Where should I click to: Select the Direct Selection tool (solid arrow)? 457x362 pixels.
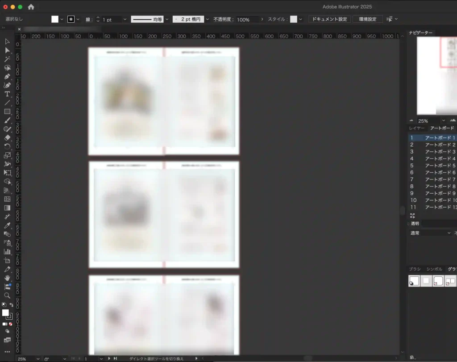click(7, 50)
